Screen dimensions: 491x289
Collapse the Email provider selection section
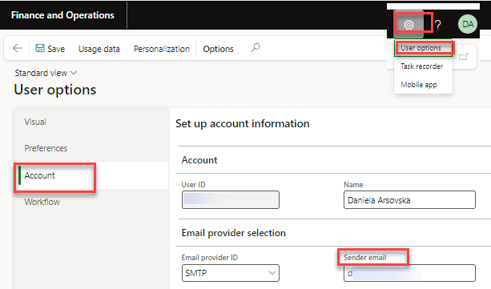click(233, 233)
